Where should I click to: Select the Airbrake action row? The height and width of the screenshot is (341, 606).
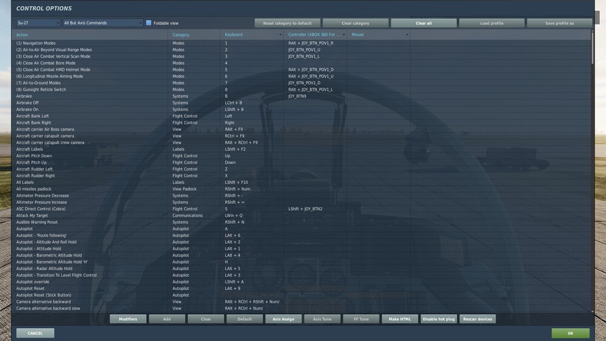click(301, 96)
